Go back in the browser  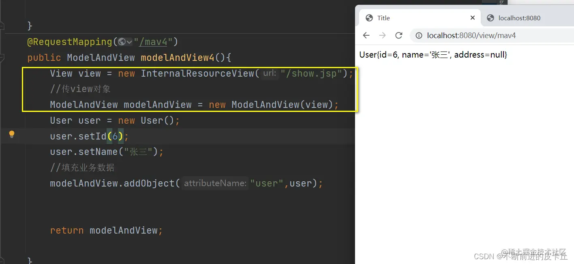pos(366,35)
